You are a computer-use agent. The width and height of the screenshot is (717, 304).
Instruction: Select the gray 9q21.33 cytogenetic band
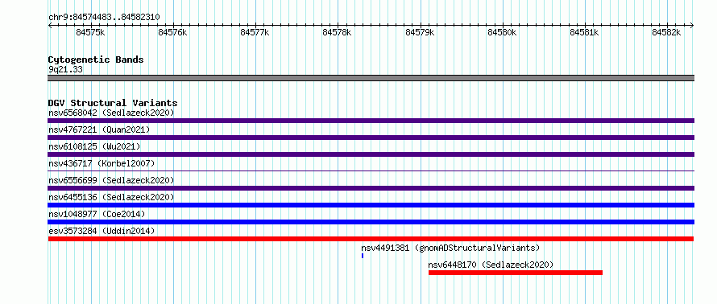coord(371,78)
